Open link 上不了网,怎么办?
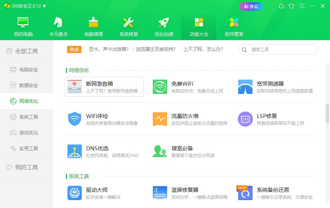This screenshot has height=208, width=330. click(203, 49)
